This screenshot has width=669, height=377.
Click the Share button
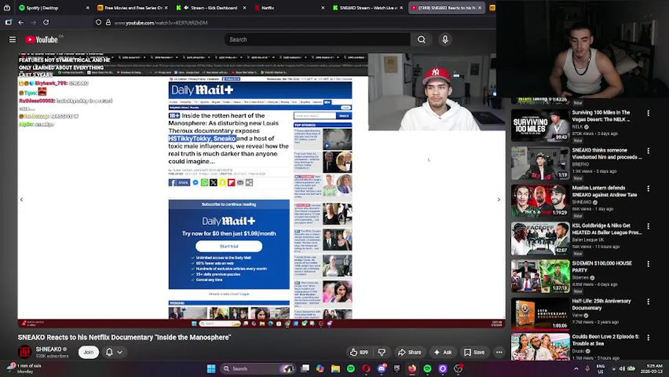click(x=409, y=352)
